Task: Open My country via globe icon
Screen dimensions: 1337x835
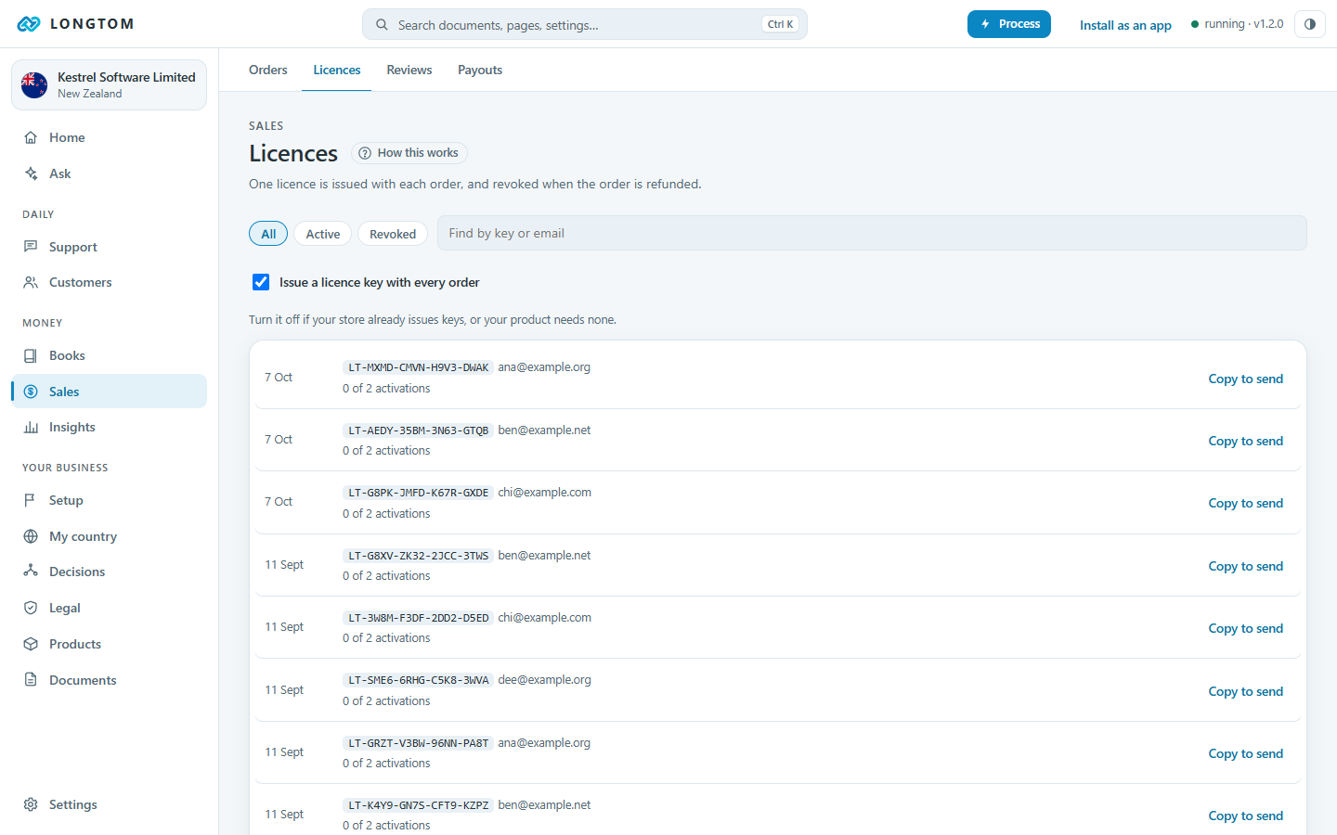Action: coord(31,536)
